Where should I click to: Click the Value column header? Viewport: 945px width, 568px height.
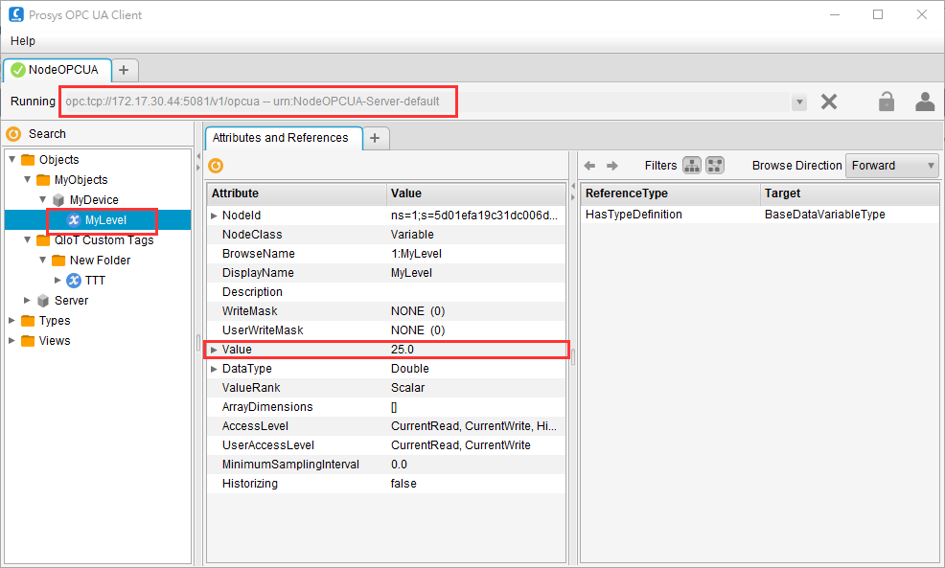pos(475,193)
